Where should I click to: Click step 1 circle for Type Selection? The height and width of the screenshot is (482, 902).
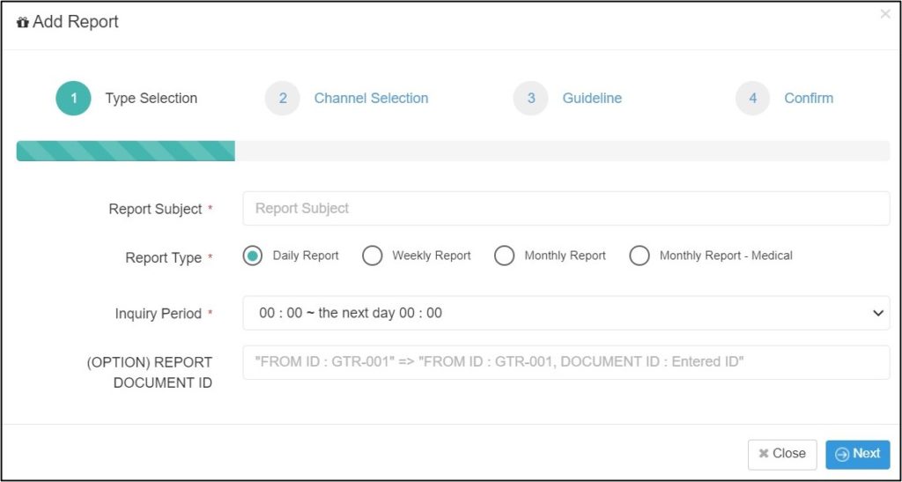pyautogui.click(x=74, y=99)
